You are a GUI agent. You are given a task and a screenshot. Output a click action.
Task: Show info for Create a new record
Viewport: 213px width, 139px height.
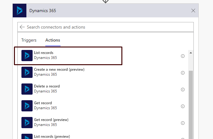tap(183, 73)
